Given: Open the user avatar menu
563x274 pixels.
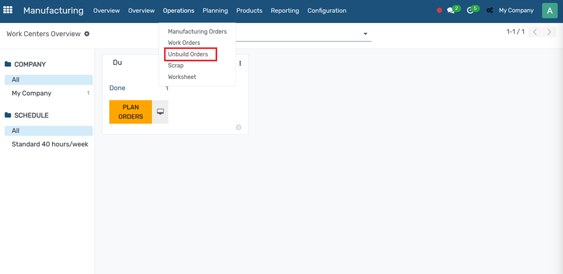Looking at the screenshot, I should pyautogui.click(x=549, y=10).
